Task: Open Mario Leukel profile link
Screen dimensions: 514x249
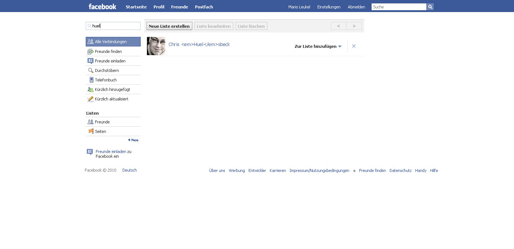Action: coord(299,7)
